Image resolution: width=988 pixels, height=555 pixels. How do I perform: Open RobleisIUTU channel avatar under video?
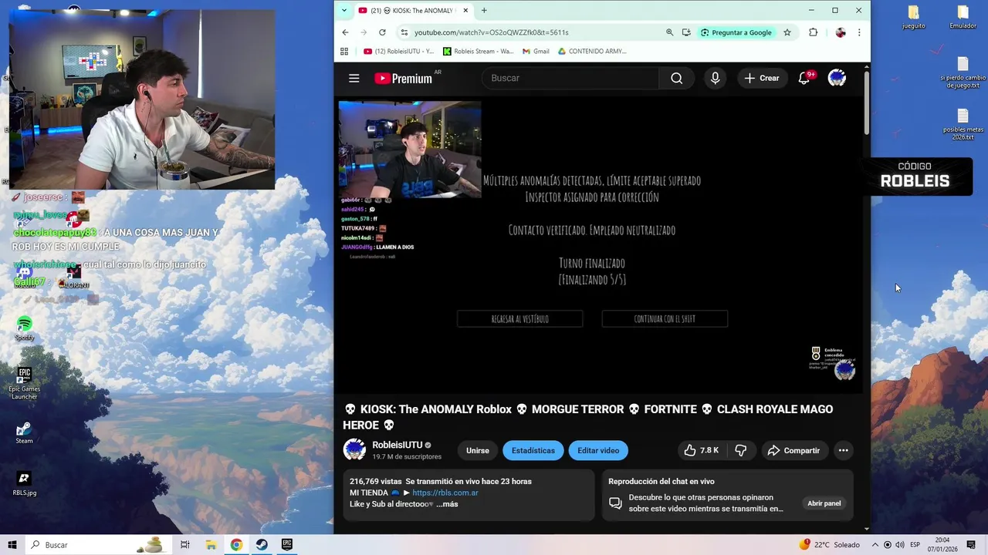coord(354,450)
